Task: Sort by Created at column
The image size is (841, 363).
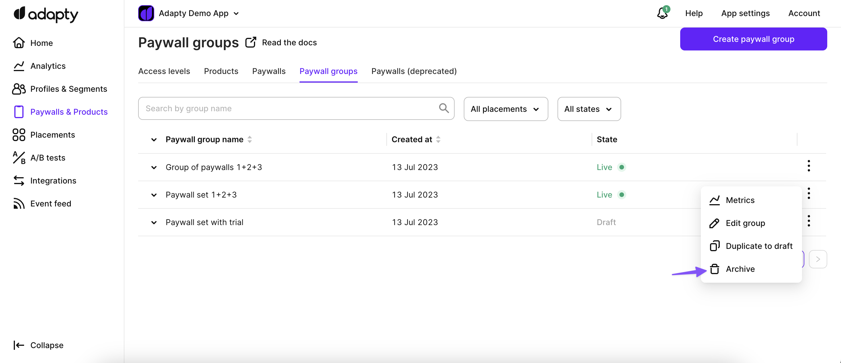Action: point(438,140)
